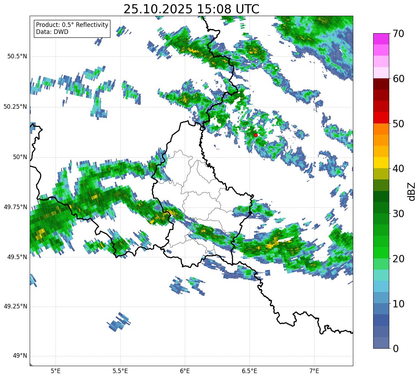Click the dark maroon colorbar segment below 60

click(x=381, y=84)
